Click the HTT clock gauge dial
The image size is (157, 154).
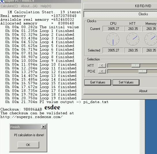pyautogui.click(x=133, y=39)
